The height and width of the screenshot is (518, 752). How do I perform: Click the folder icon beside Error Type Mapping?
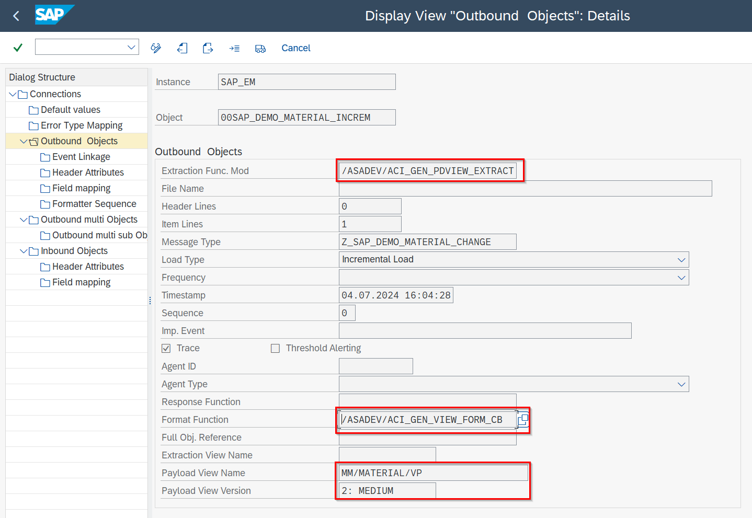click(33, 126)
